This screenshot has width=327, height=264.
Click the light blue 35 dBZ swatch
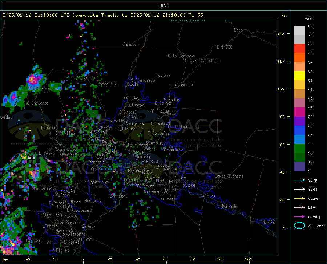pos(299,139)
